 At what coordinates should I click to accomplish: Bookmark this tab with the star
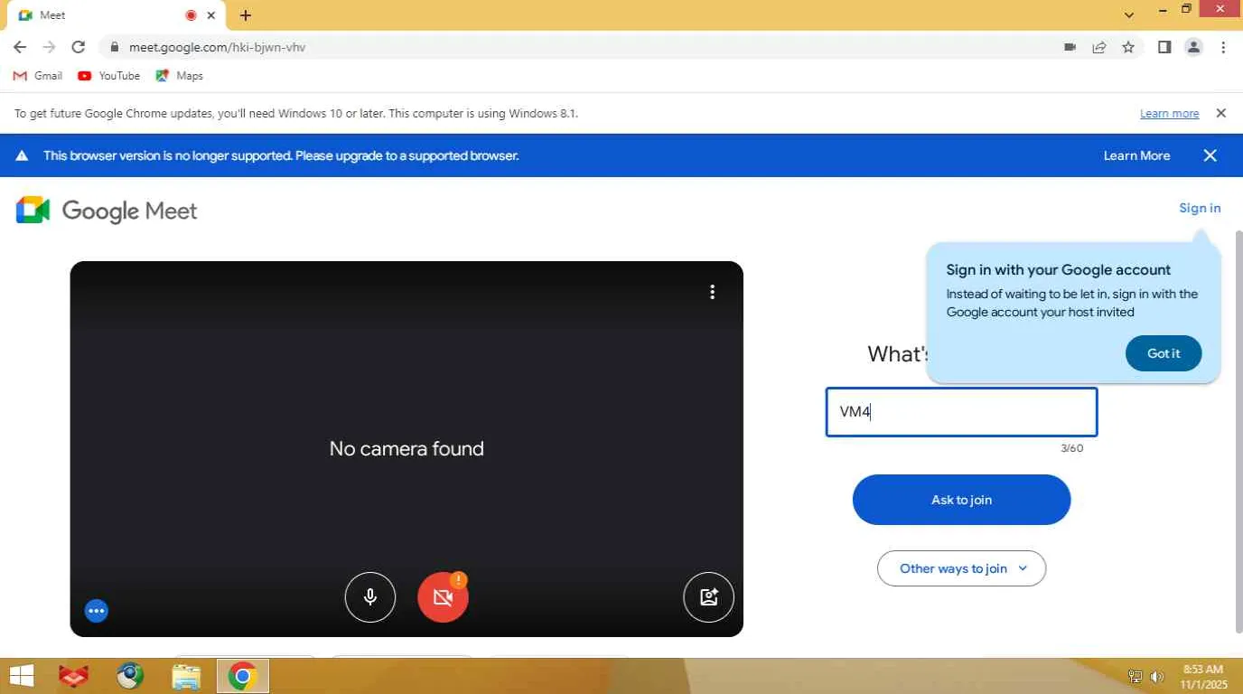pos(1128,47)
